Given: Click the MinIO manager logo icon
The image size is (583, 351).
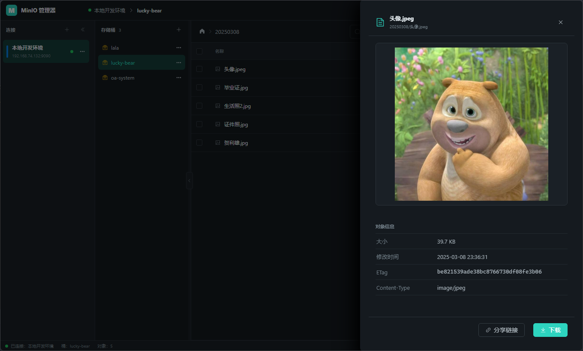Looking at the screenshot, I should click(12, 10).
